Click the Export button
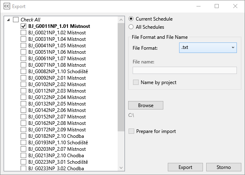This screenshot has width=245, height=175. pyautogui.click(x=185, y=167)
